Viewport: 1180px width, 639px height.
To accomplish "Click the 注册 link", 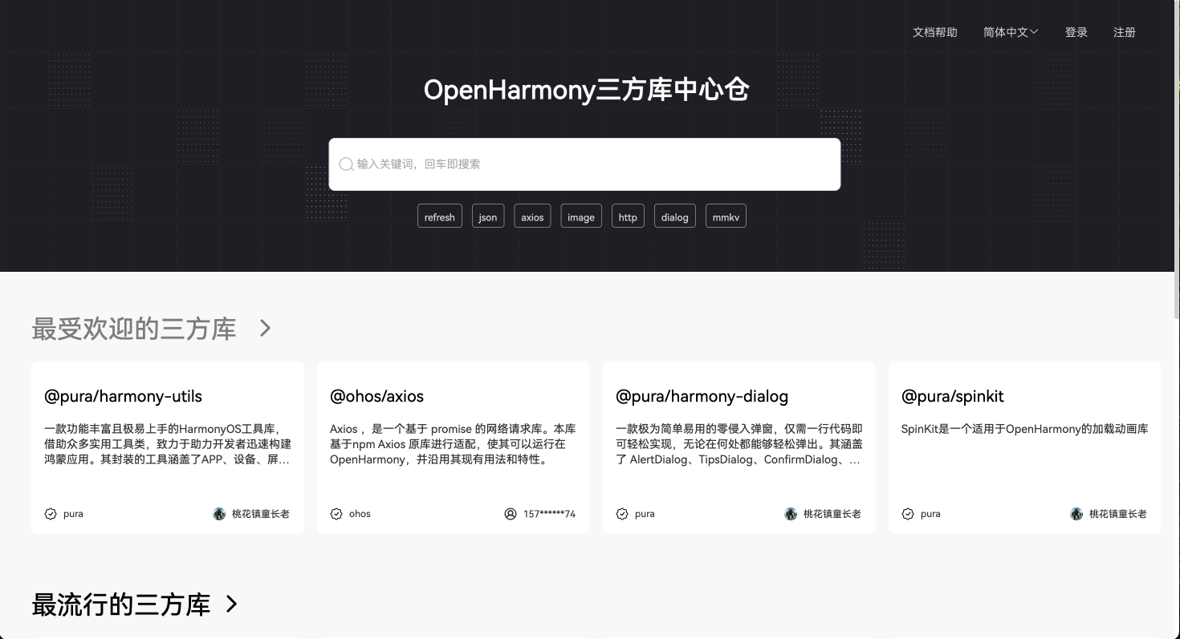I will coord(1124,32).
